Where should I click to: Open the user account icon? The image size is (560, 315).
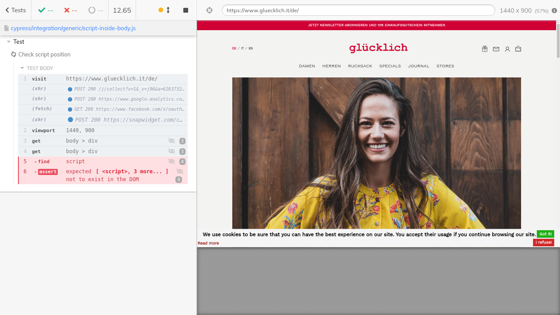pos(507,49)
